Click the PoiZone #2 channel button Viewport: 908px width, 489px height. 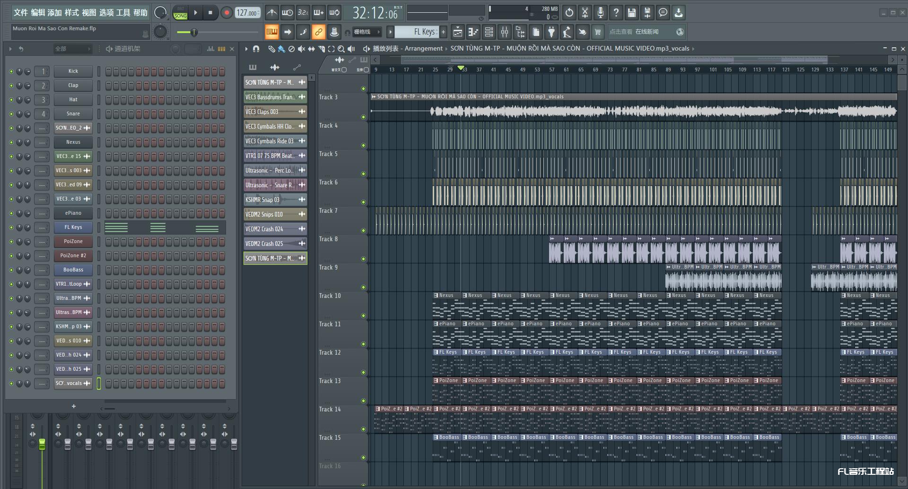coord(73,256)
